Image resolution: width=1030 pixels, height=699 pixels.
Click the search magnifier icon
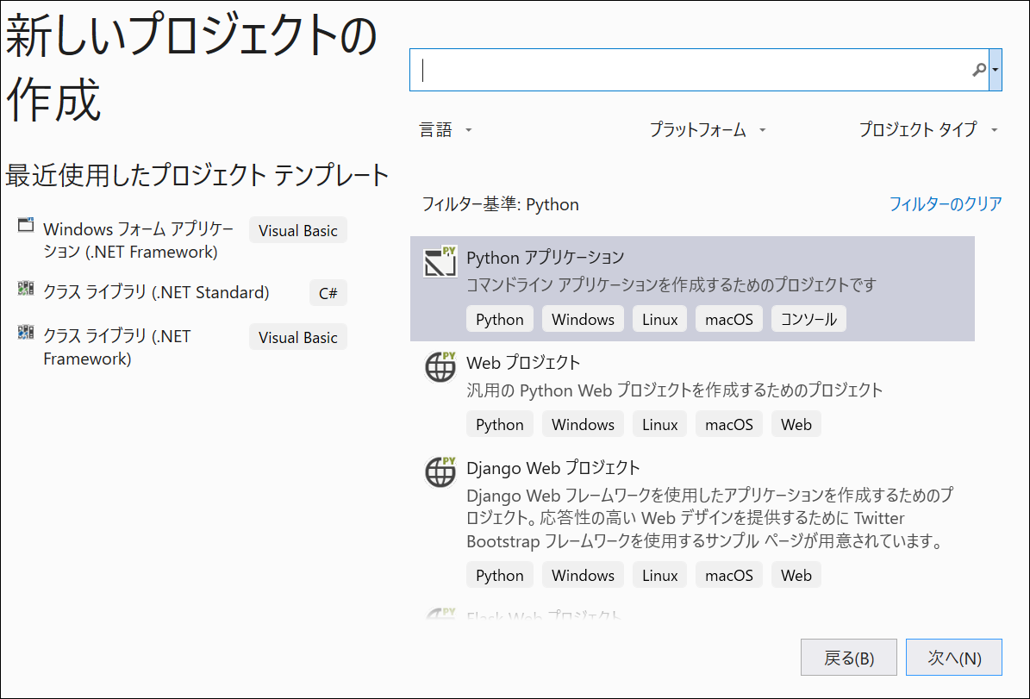pos(979,69)
